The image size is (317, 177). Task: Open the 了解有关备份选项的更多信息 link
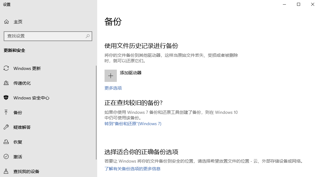[133, 169]
